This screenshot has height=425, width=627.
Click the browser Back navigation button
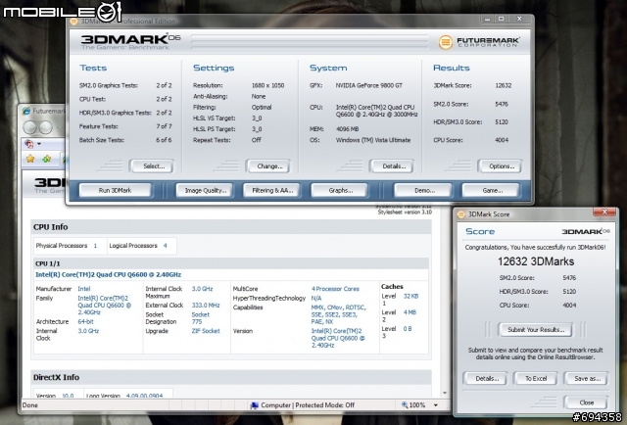point(30,127)
